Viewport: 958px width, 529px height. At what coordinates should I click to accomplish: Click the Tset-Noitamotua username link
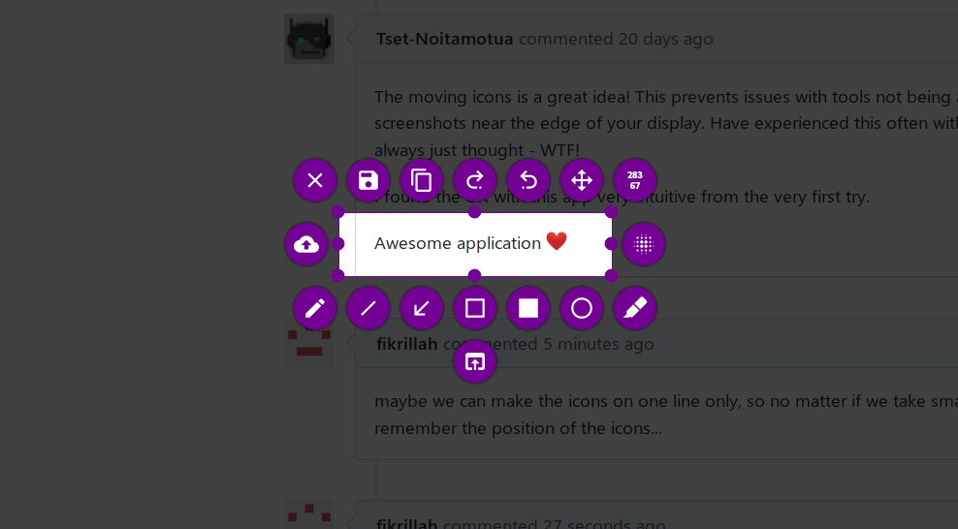pyautogui.click(x=444, y=39)
